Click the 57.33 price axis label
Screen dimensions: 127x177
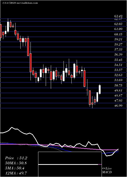[118, 50]
